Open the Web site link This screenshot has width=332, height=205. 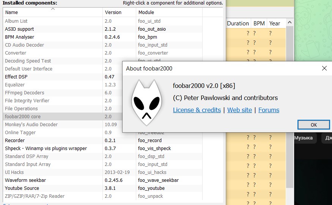click(x=239, y=110)
